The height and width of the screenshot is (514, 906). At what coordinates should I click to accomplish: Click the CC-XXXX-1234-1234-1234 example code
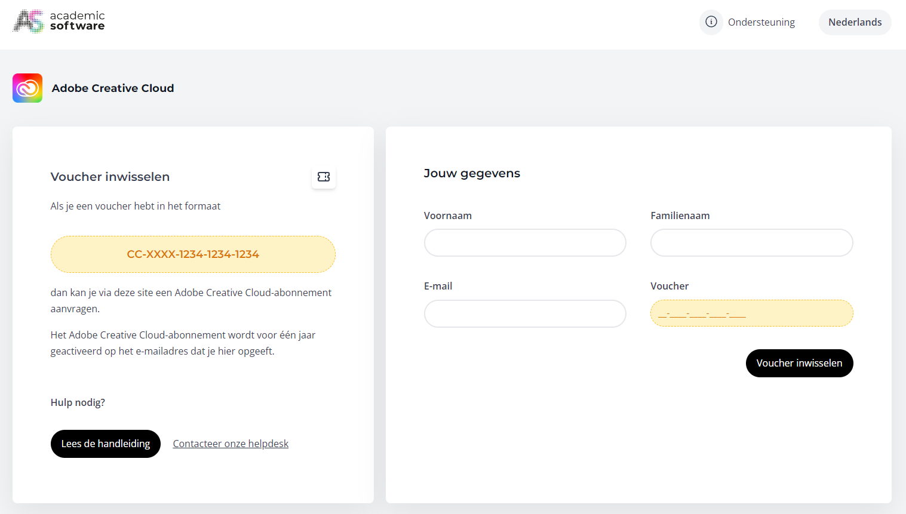coord(193,254)
